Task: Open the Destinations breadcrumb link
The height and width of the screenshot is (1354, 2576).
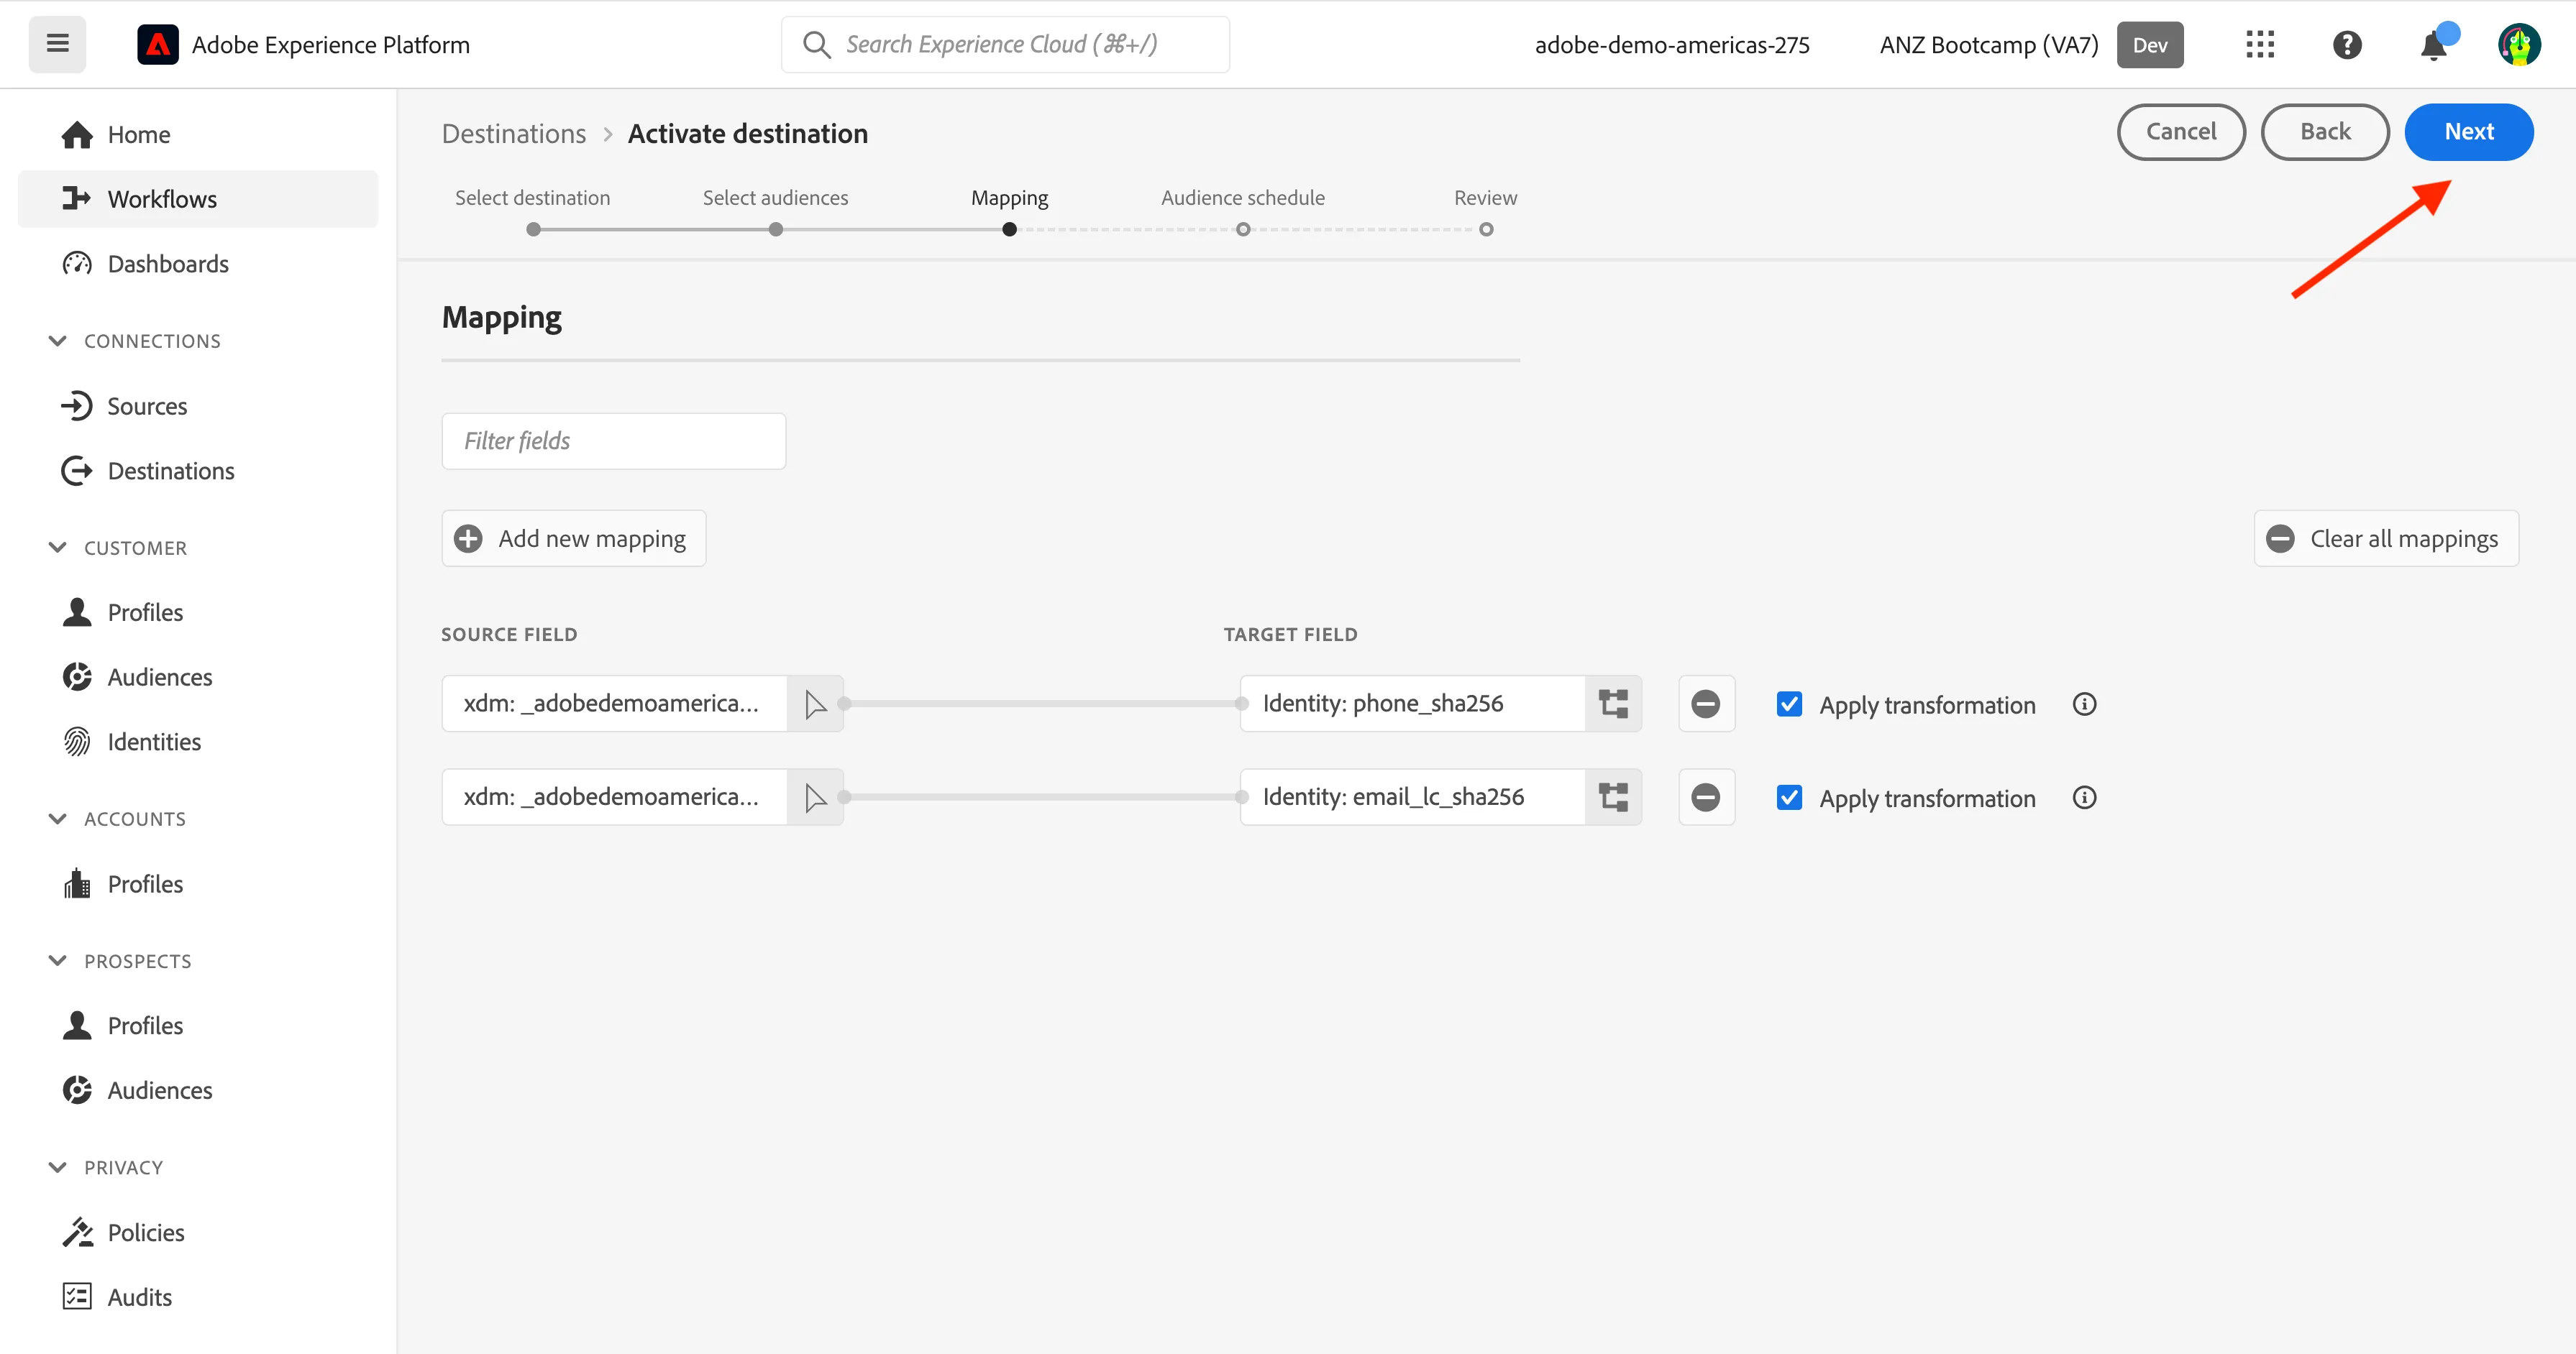Action: (x=514, y=134)
